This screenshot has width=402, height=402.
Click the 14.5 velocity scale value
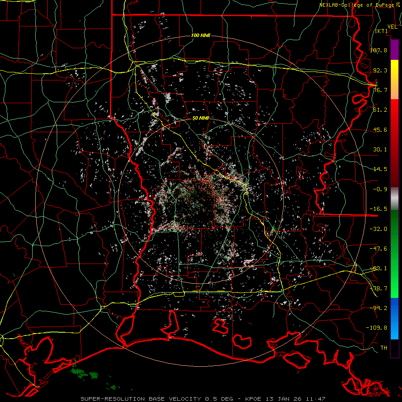(x=380, y=169)
